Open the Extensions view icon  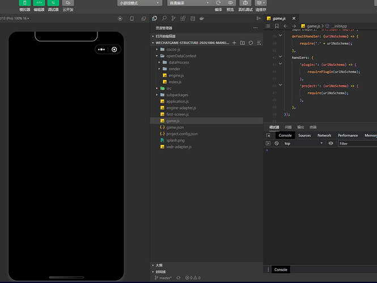click(x=183, y=19)
